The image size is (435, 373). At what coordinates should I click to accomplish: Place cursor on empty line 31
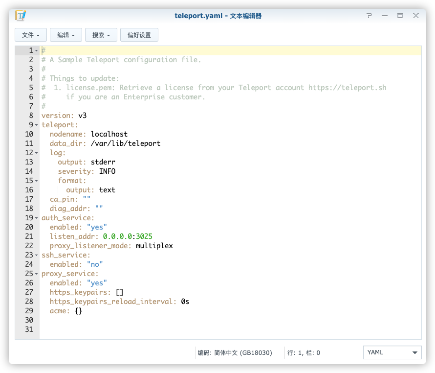230,329
